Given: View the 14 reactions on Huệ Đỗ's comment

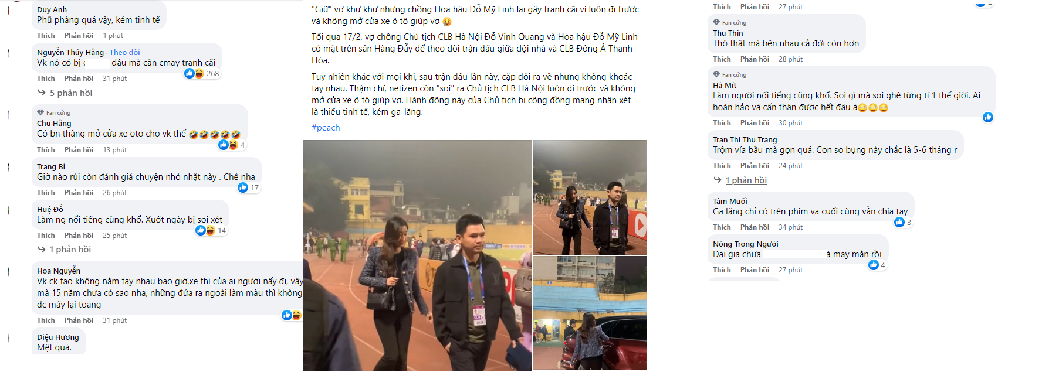Looking at the screenshot, I should [211, 230].
